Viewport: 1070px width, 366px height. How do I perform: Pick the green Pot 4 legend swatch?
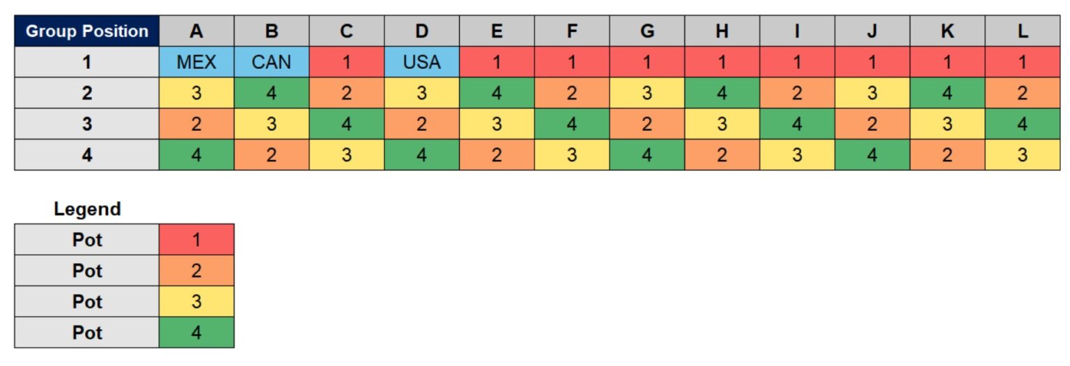pos(196,333)
